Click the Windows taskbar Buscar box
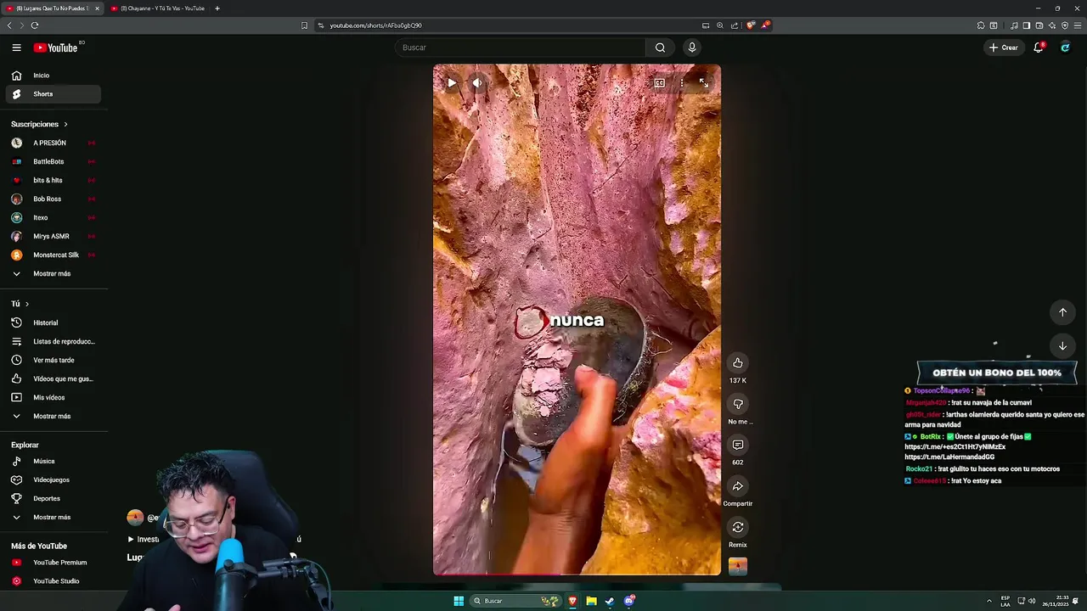 tap(515, 601)
